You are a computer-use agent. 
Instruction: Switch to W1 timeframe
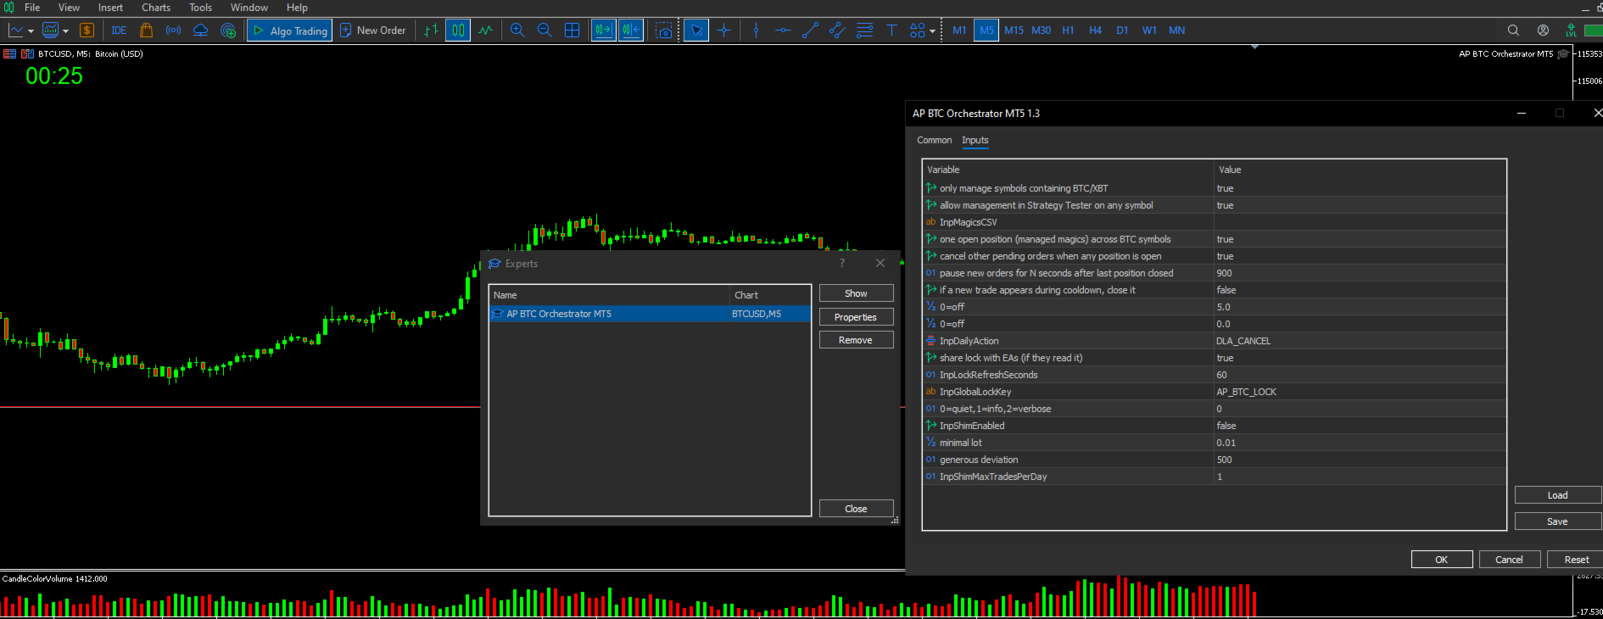click(1149, 31)
